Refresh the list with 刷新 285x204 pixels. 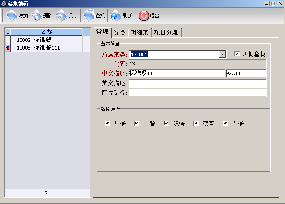[x=121, y=16]
